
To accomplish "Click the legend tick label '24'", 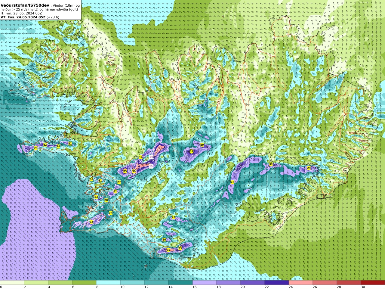I will (x=291, y=287).
